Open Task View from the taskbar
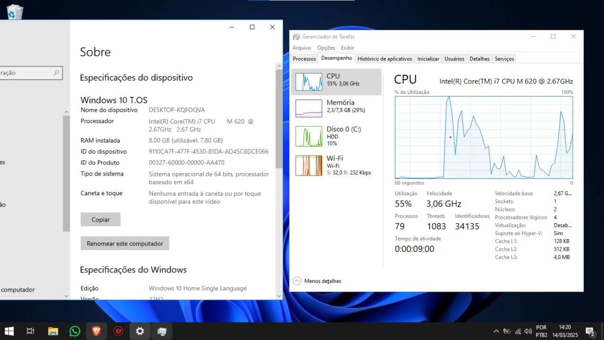Screen dimensions: 604x340 (30, 331)
